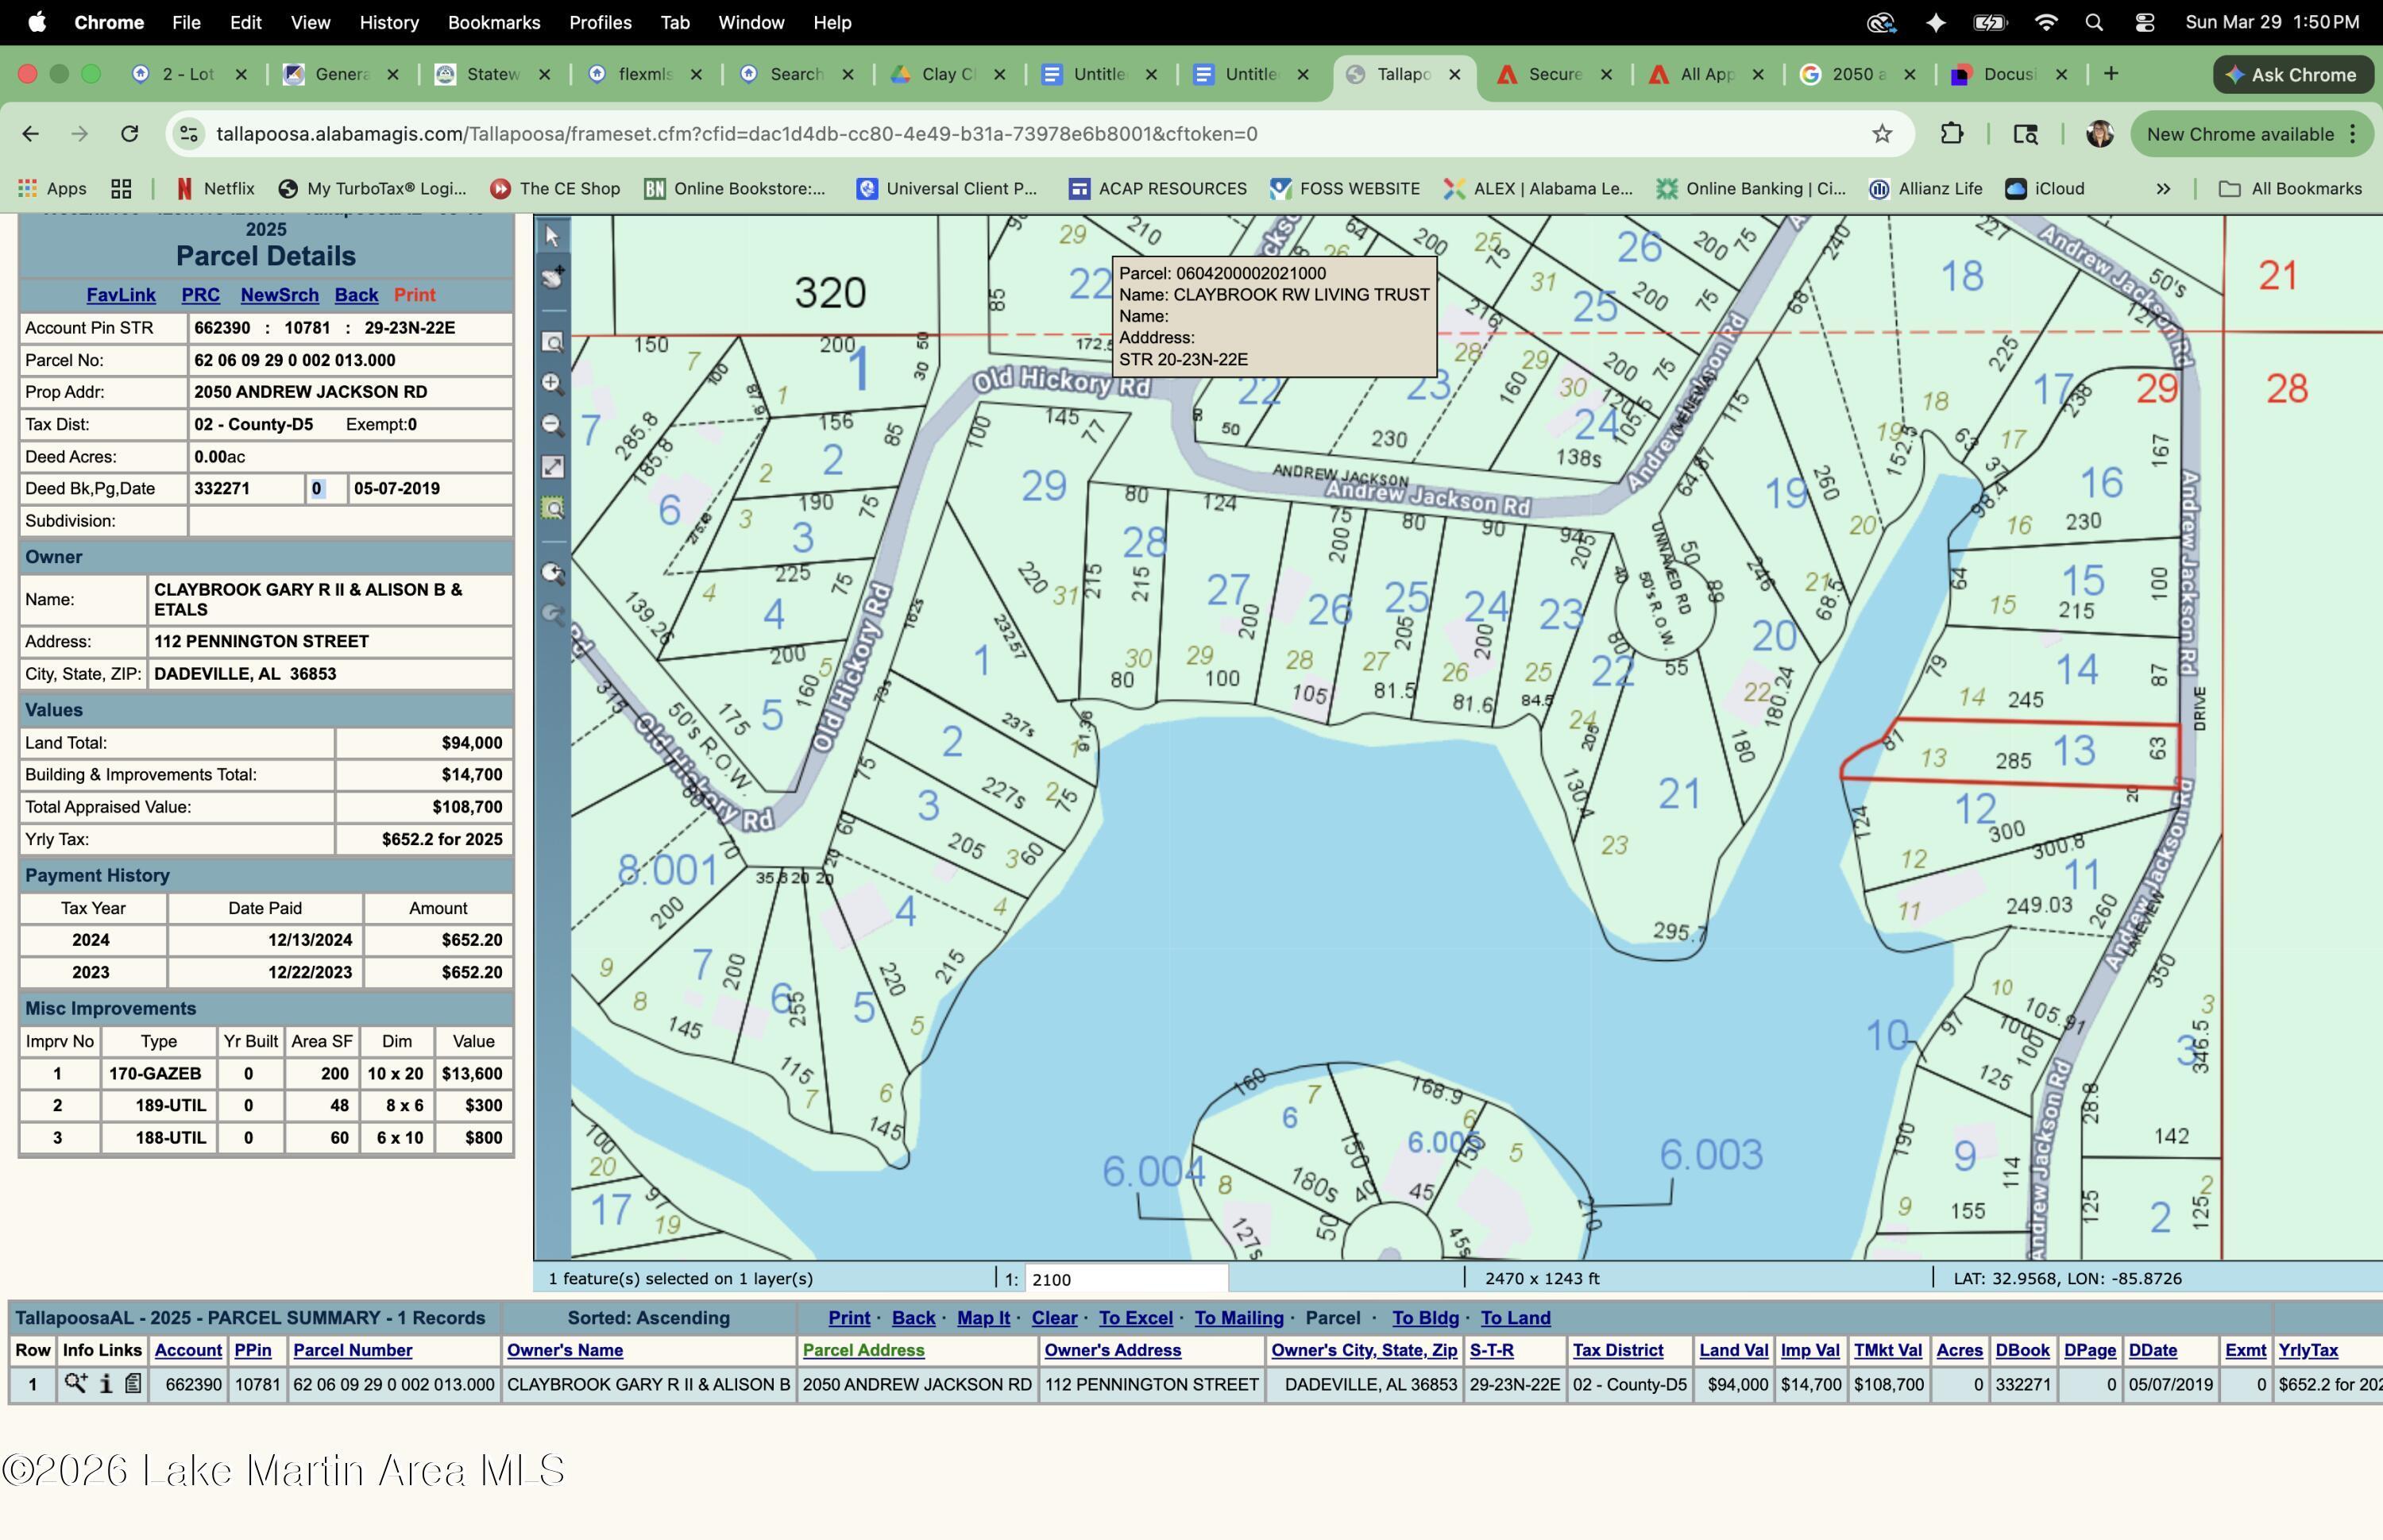
Task: Click the next map extent tool (greyed)
Action: point(552,614)
